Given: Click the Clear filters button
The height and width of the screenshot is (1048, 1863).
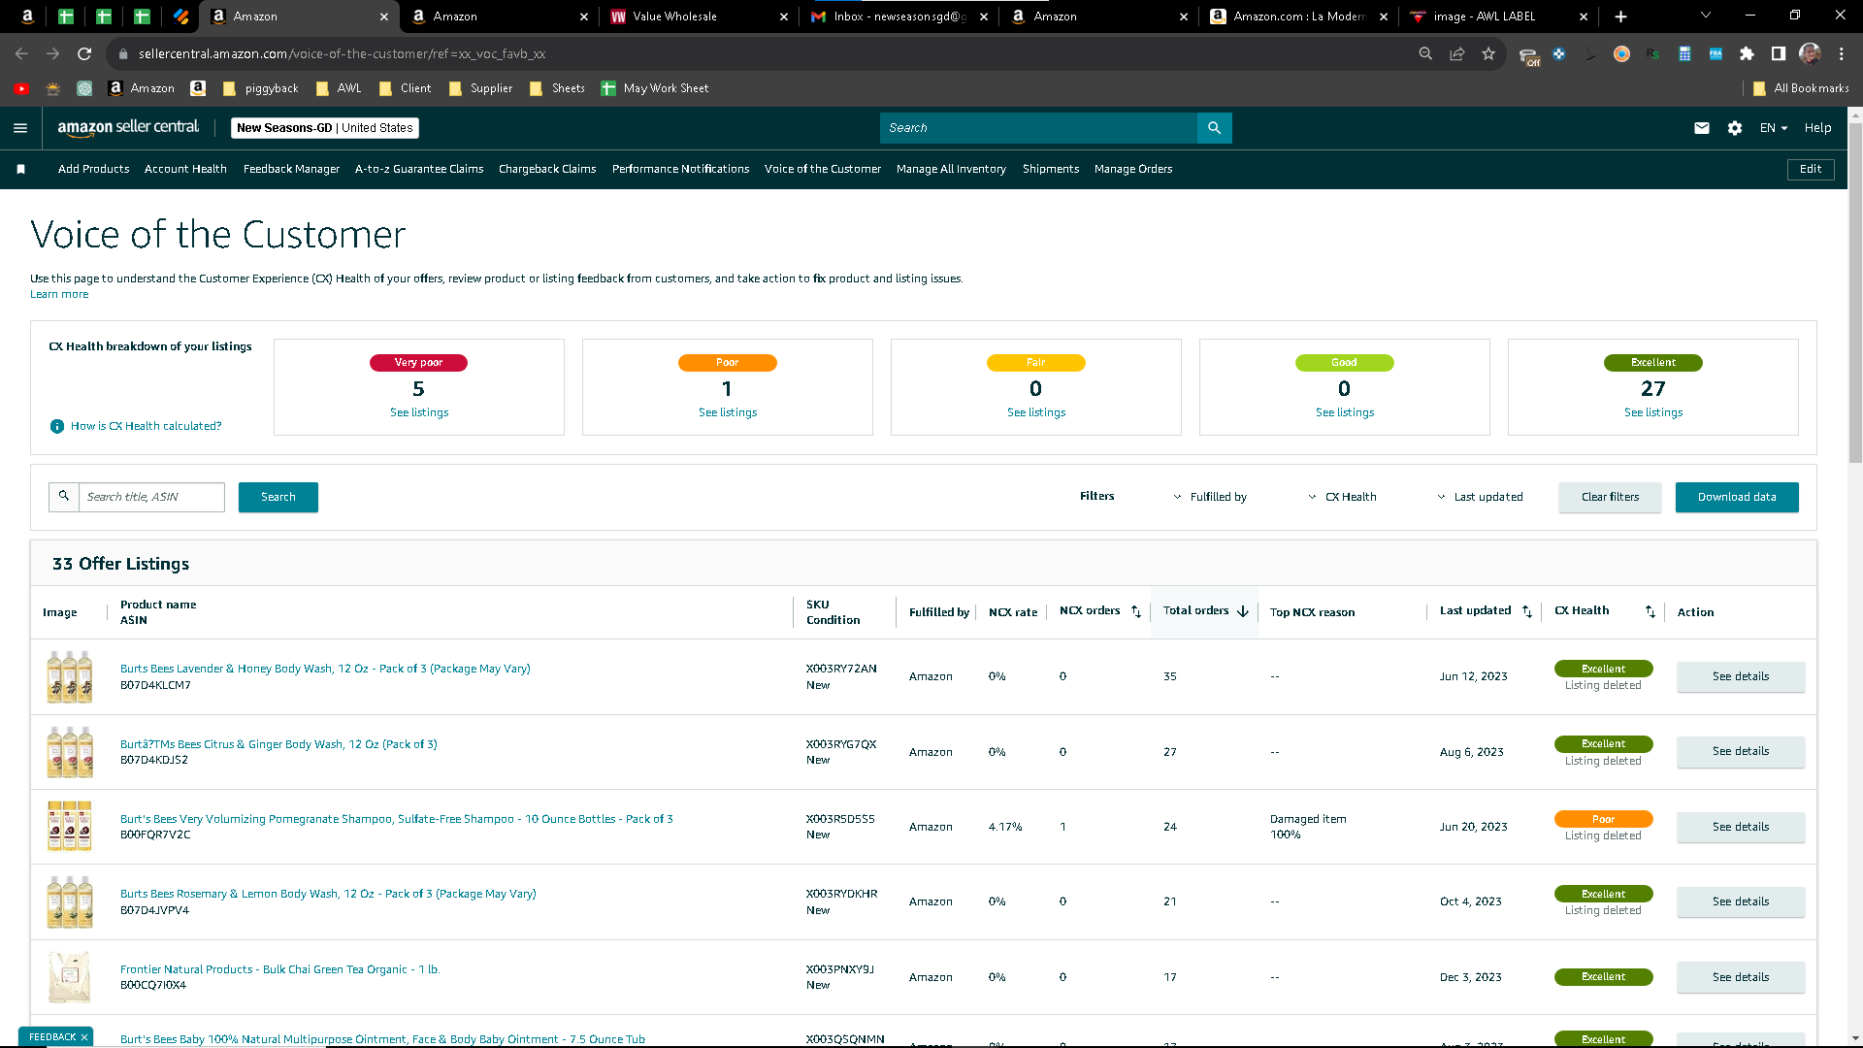Looking at the screenshot, I should tap(1610, 497).
